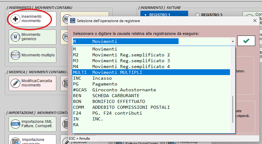Select the REGISTRO 3 radio button
Screen dimensions: 262x144
pyautogui.click(x=198, y=15)
